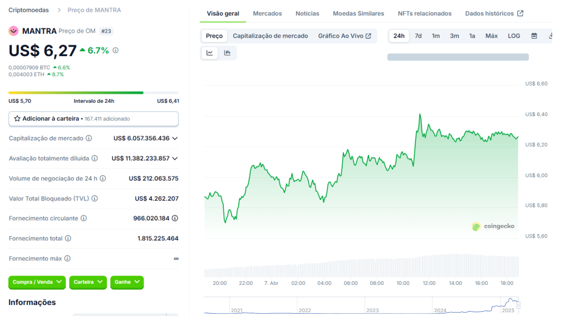
Task: Select the Preço chart mode
Action: 214,36
